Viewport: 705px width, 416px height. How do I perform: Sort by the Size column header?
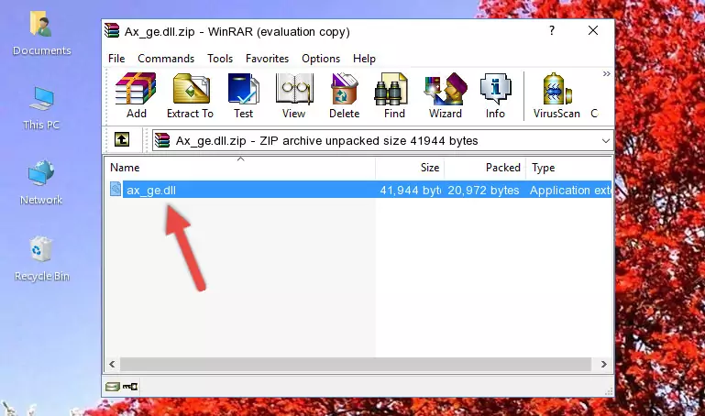(x=410, y=168)
